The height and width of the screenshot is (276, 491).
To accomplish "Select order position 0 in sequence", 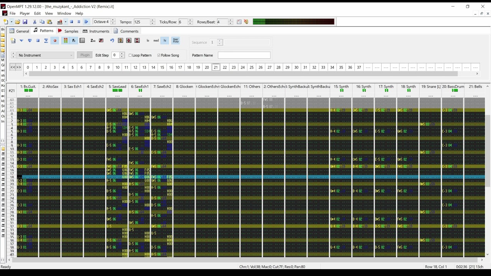I will coord(28,67).
